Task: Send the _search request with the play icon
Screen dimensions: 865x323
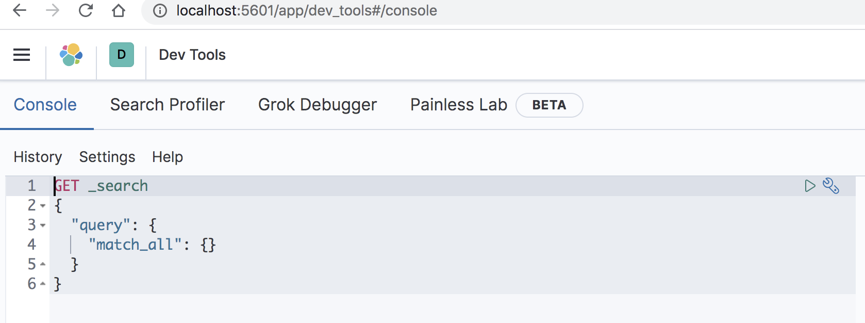Action: click(809, 186)
